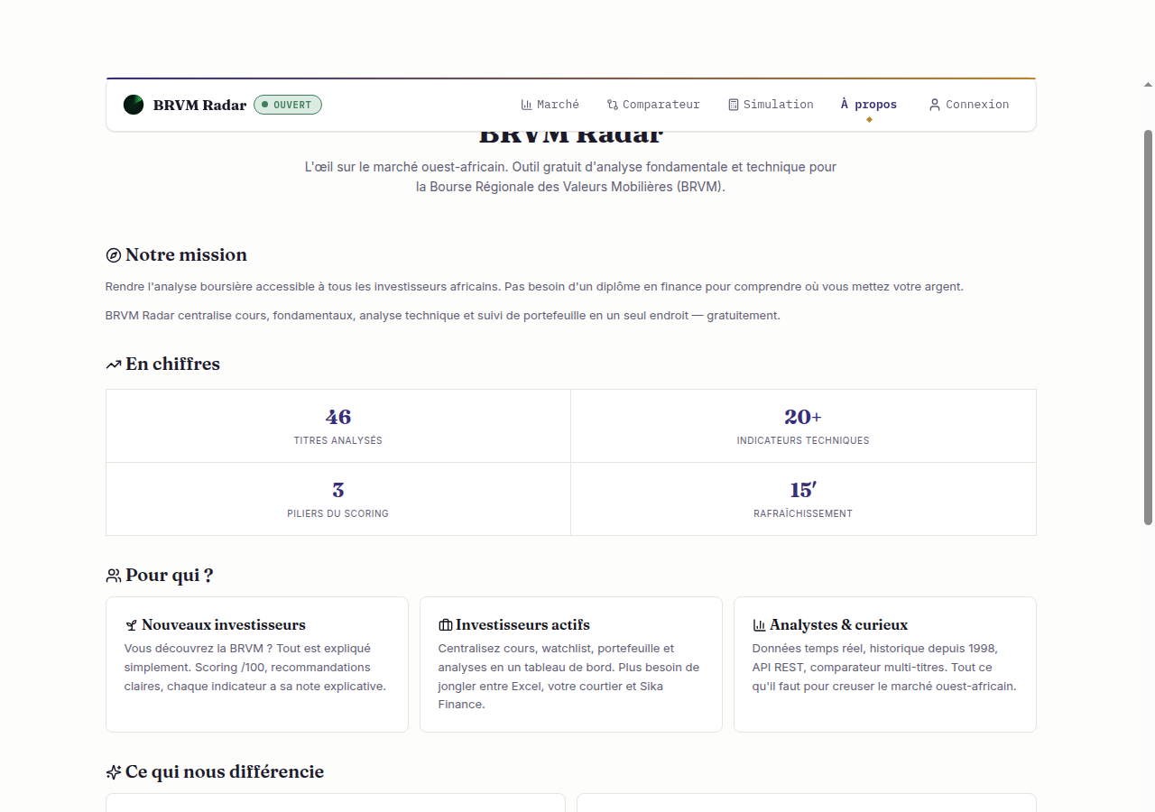Viewport: 1155px width, 812px height.
Task: Click the 46 titres analysés stat cell
Action: (338, 426)
